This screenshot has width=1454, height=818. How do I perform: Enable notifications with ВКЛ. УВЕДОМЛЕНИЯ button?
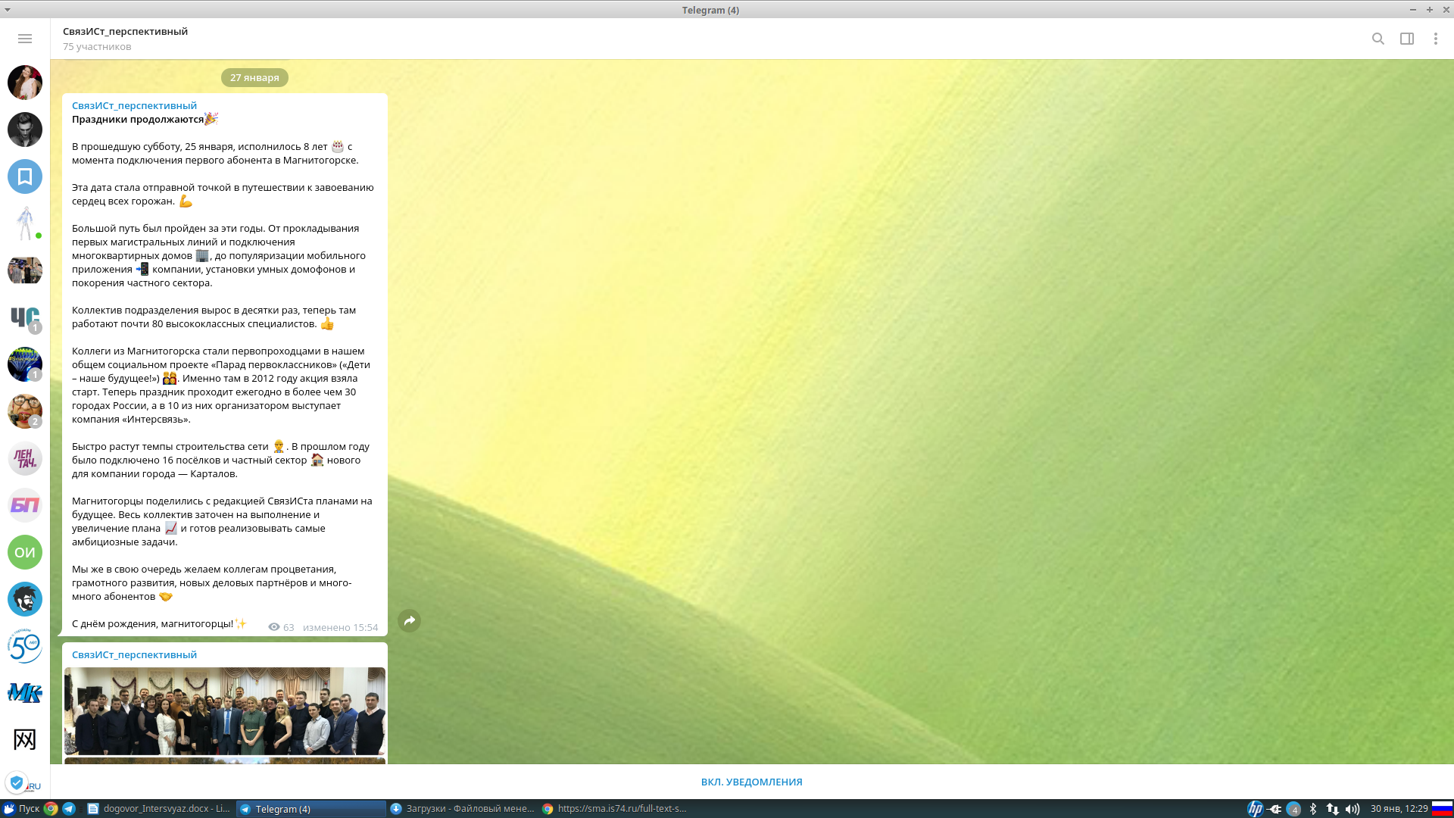751,782
